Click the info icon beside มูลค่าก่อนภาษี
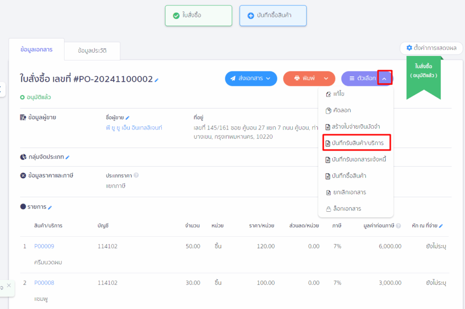The width and height of the screenshot is (465, 309). pyautogui.click(x=398, y=226)
